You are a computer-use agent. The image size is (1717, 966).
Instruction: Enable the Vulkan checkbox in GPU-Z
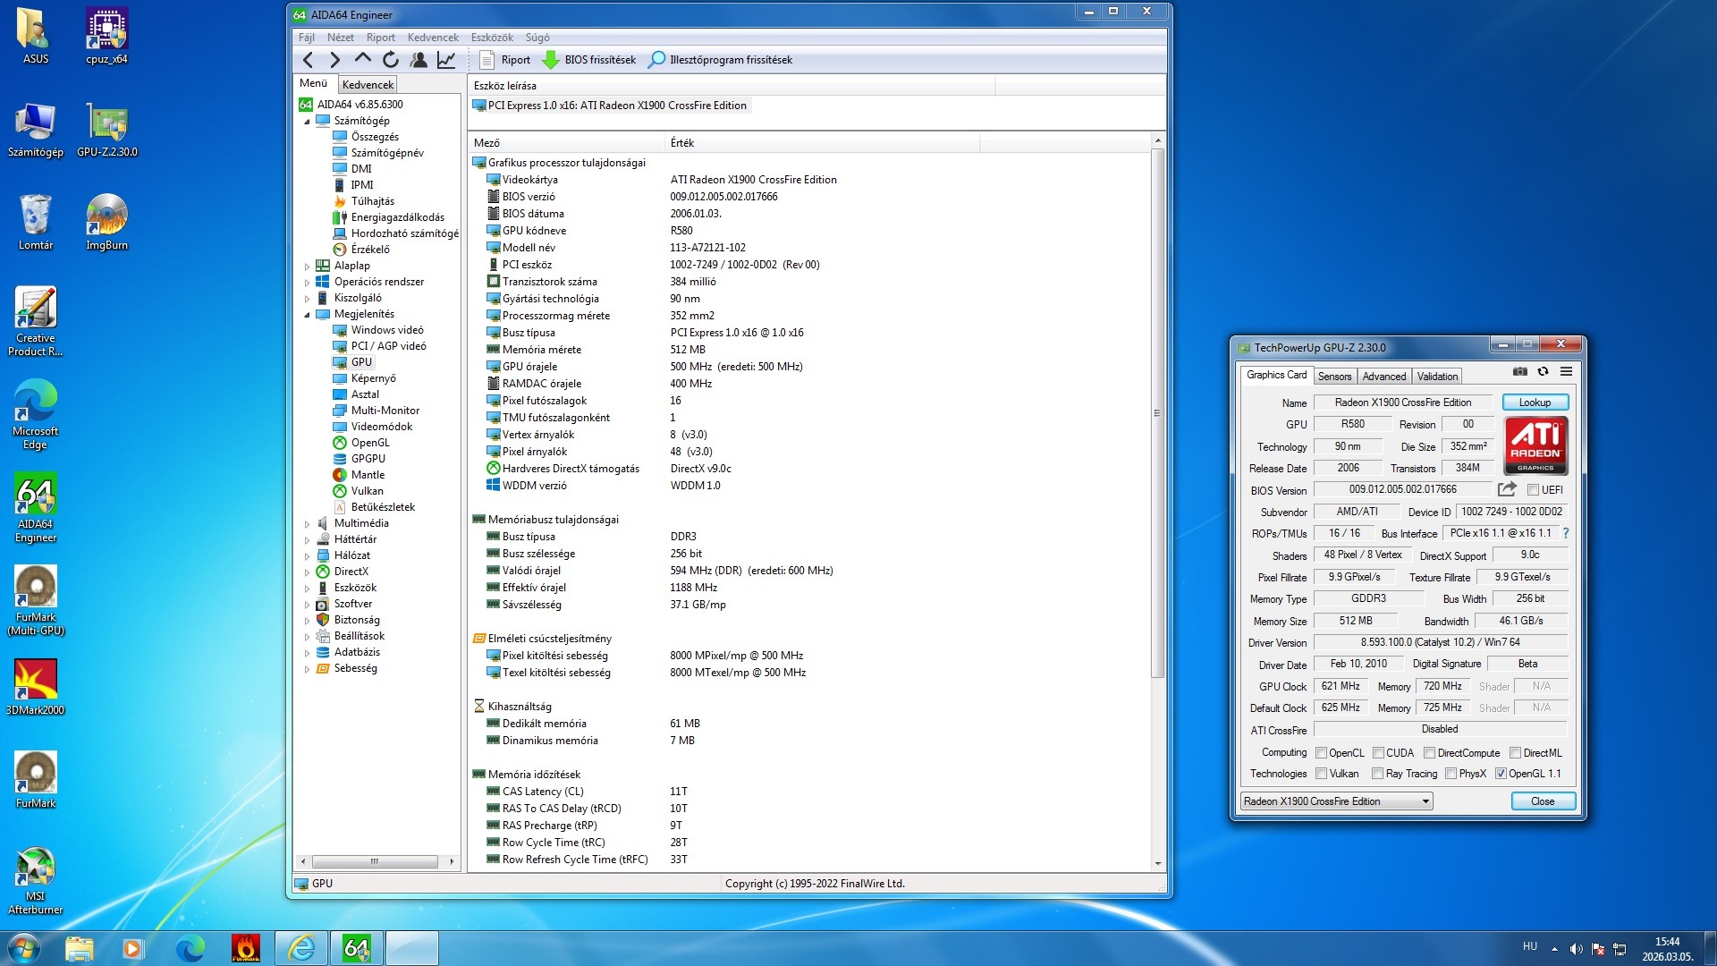[x=1322, y=774]
